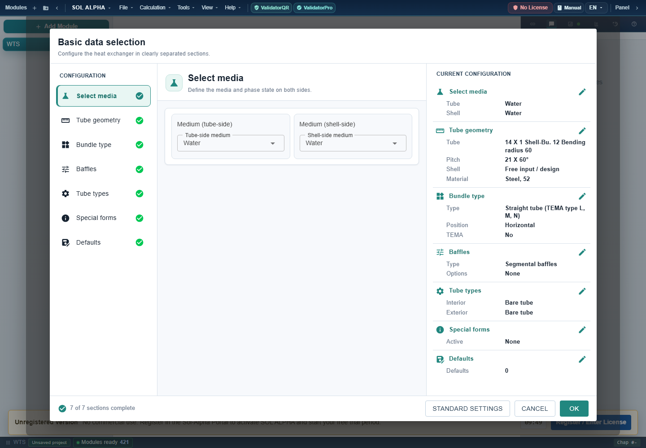Open the Tube-side medium dropdown
This screenshot has width=646, height=448.
coord(231,143)
